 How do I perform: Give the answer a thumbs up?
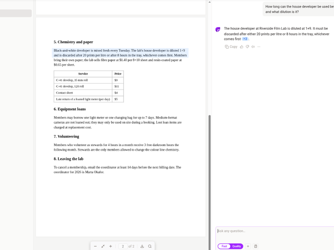pos(242,47)
